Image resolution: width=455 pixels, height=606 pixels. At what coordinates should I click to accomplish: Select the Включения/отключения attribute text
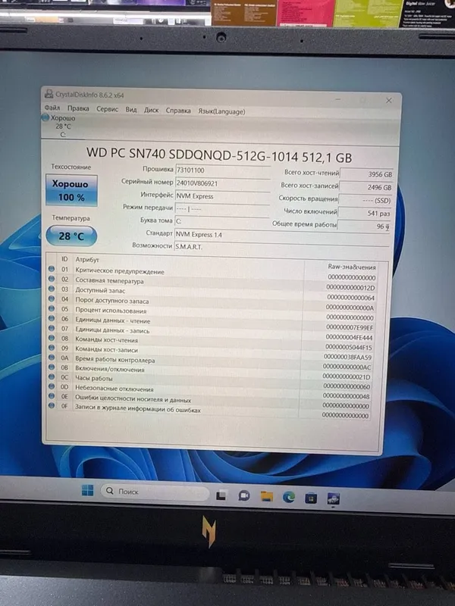[109, 369]
